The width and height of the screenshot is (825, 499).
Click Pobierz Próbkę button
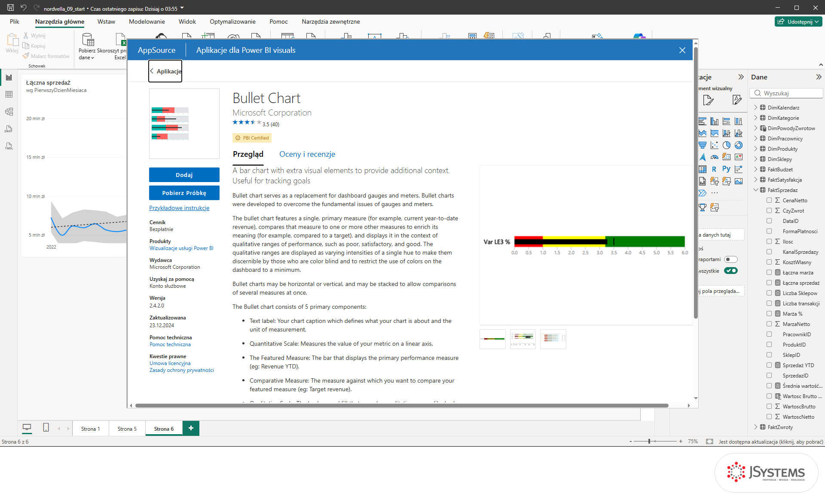tap(184, 193)
